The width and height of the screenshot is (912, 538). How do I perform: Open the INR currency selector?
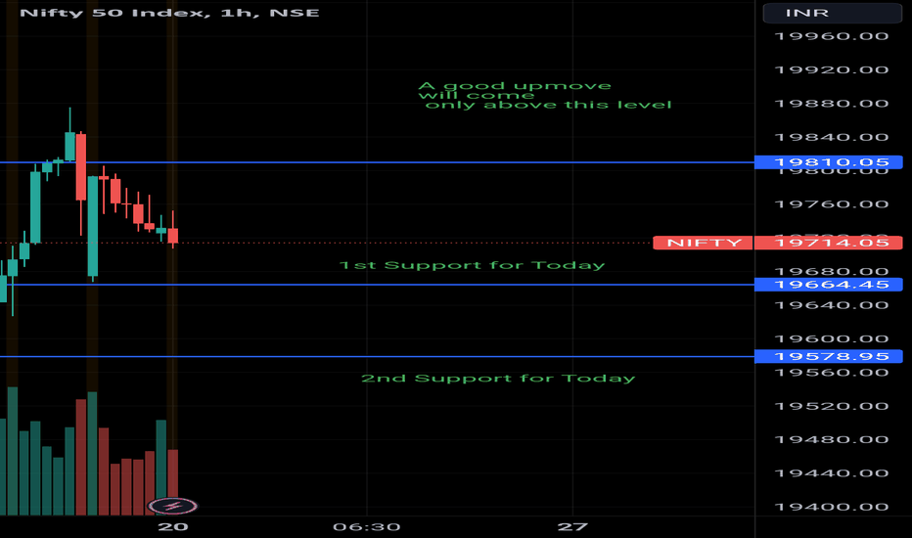(x=833, y=13)
